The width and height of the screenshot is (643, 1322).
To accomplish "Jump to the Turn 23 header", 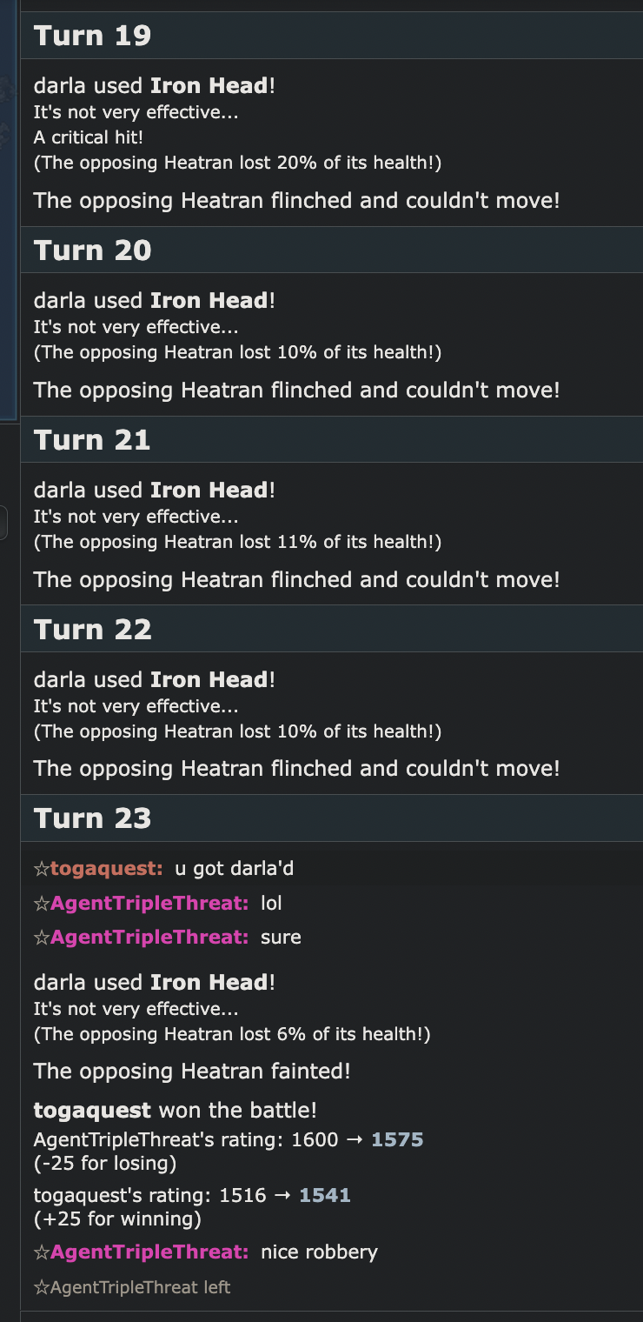I will [92, 818].
